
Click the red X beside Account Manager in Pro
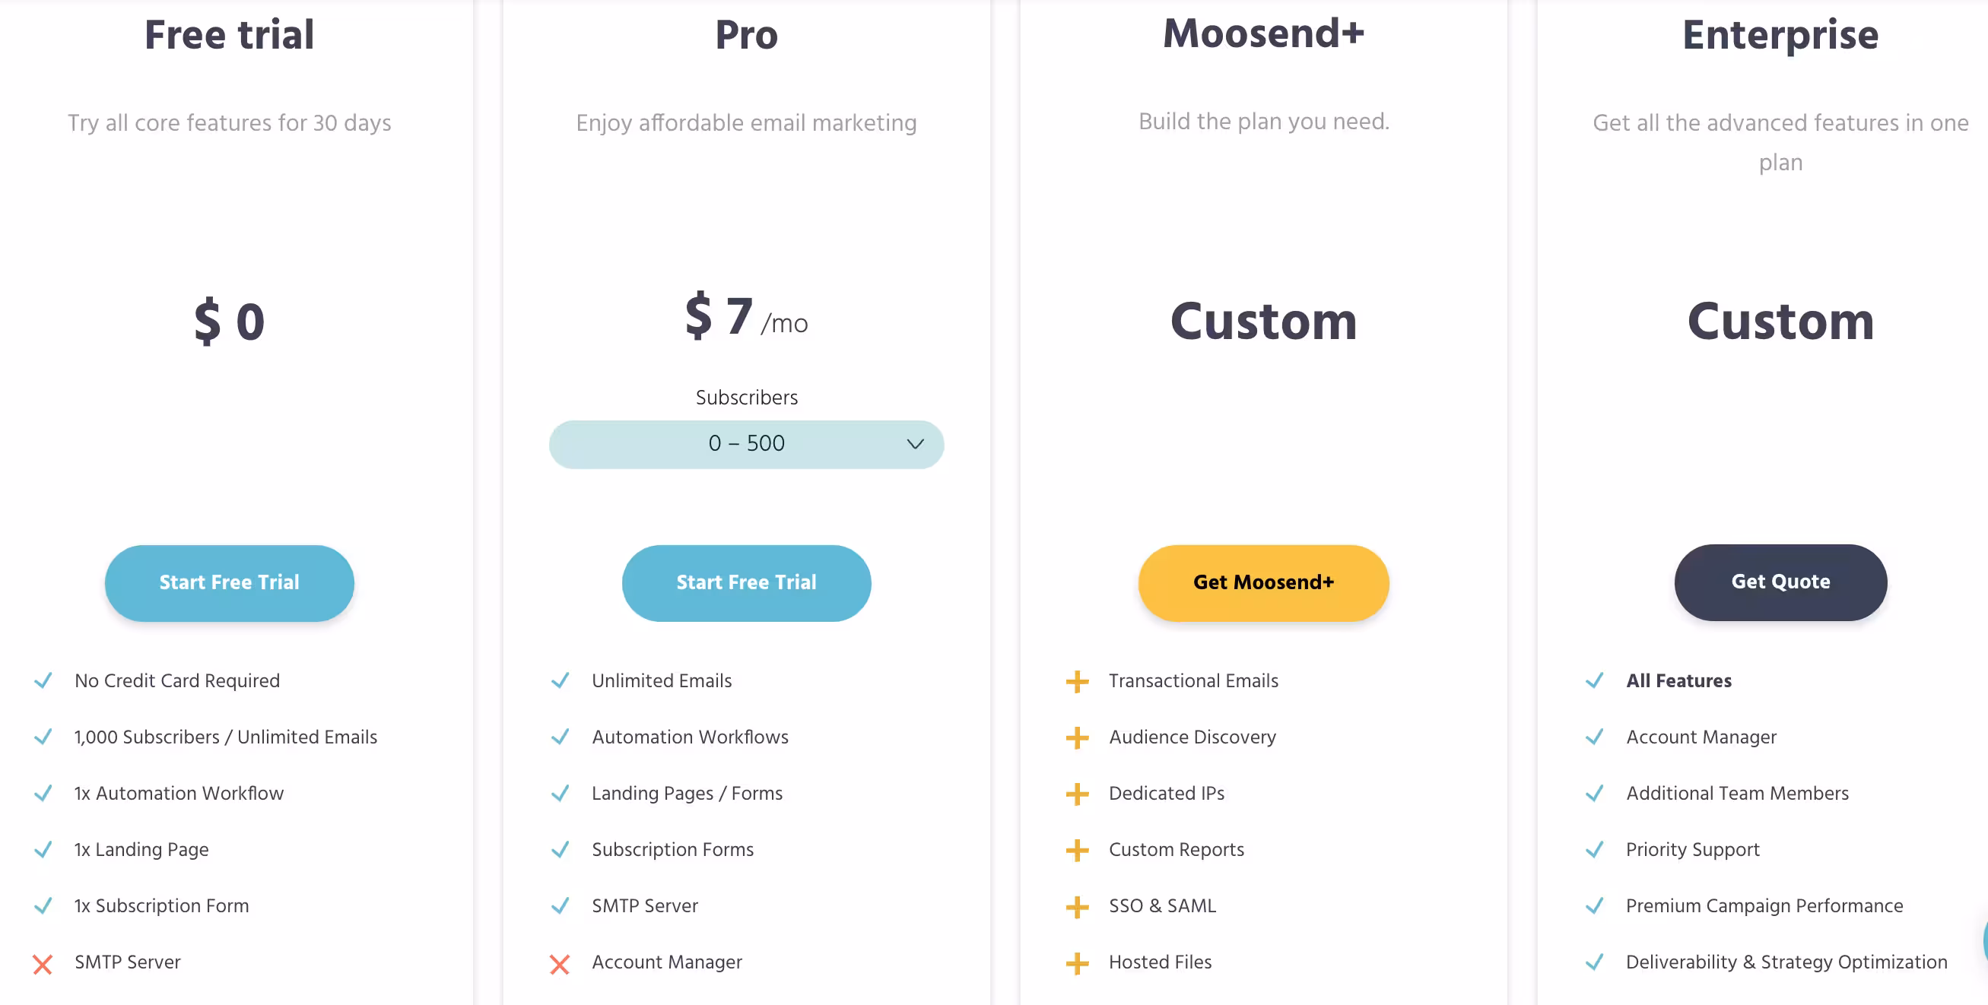(x=560, y=963)
